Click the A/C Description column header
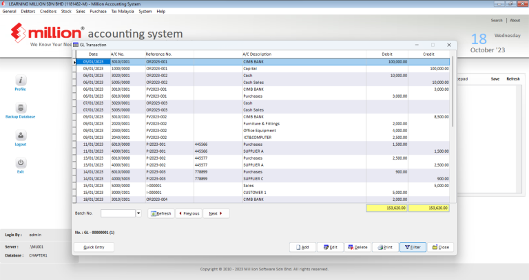 click(x=304, y=54)
